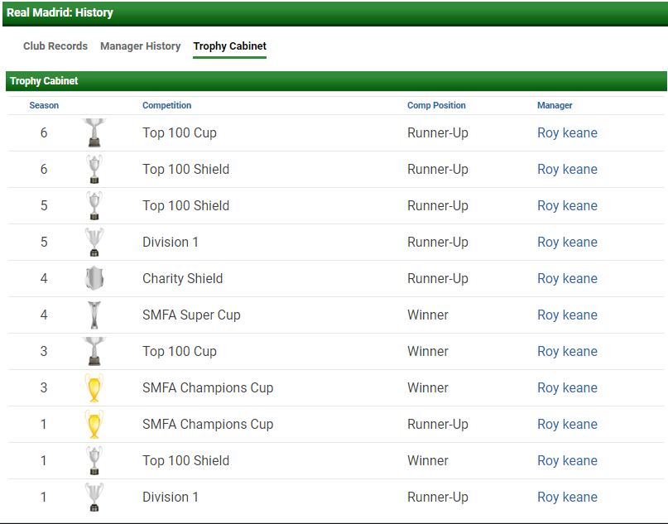This screenshot has height=524, width=668.
Task: Open the Manager History tab
Action: pos(140,46)
